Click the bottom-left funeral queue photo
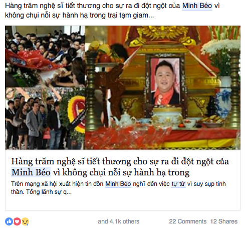The width and height of the screenshot is (246, 228). tap(45, 118)
